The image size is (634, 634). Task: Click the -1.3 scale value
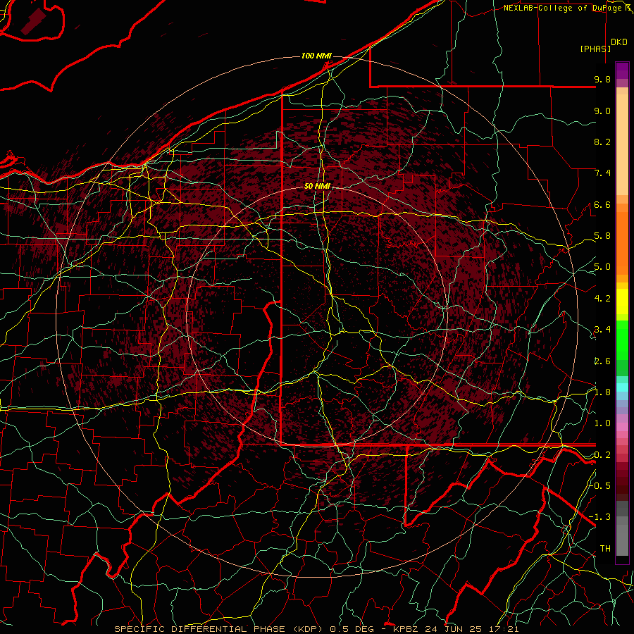coord(600,517)
